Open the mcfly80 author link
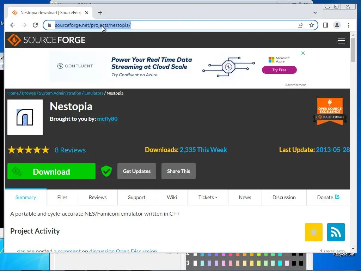The height and width of the screenshot is (271, 361). [x=107, y=119]
